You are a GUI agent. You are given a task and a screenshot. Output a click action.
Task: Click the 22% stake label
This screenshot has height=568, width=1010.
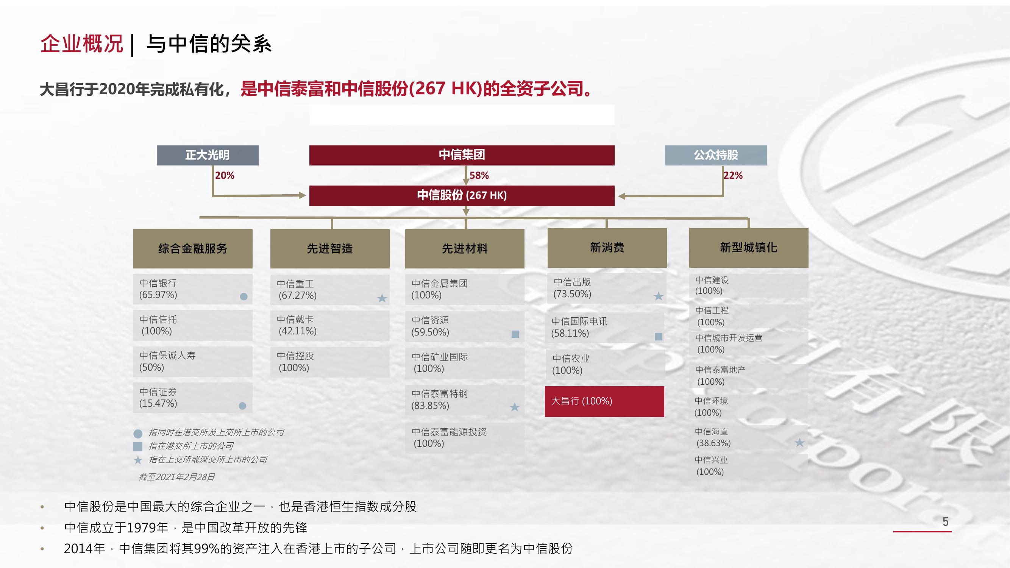733,176
